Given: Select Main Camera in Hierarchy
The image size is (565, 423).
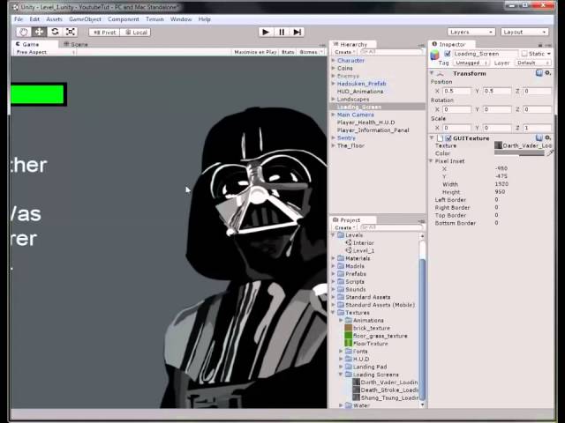Looking at the screenshot, I should (355, 115).
